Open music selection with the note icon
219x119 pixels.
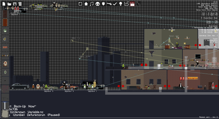click(92, 4)
